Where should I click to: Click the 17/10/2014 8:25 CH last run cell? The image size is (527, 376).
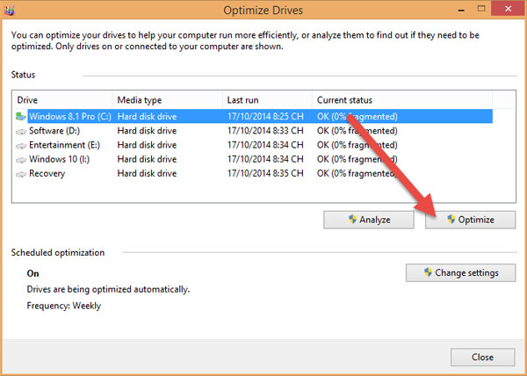pos(265,117)
